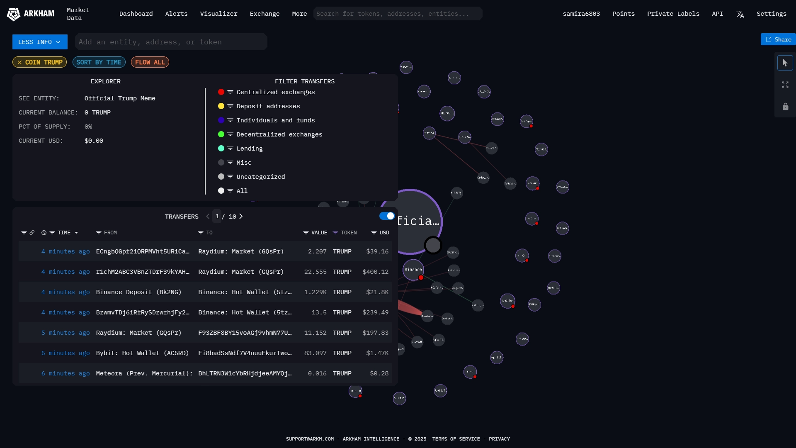796x448 pixels.
Task: Open filter icon for USD column
Action: pyautogui.click(x=374, y=233)
